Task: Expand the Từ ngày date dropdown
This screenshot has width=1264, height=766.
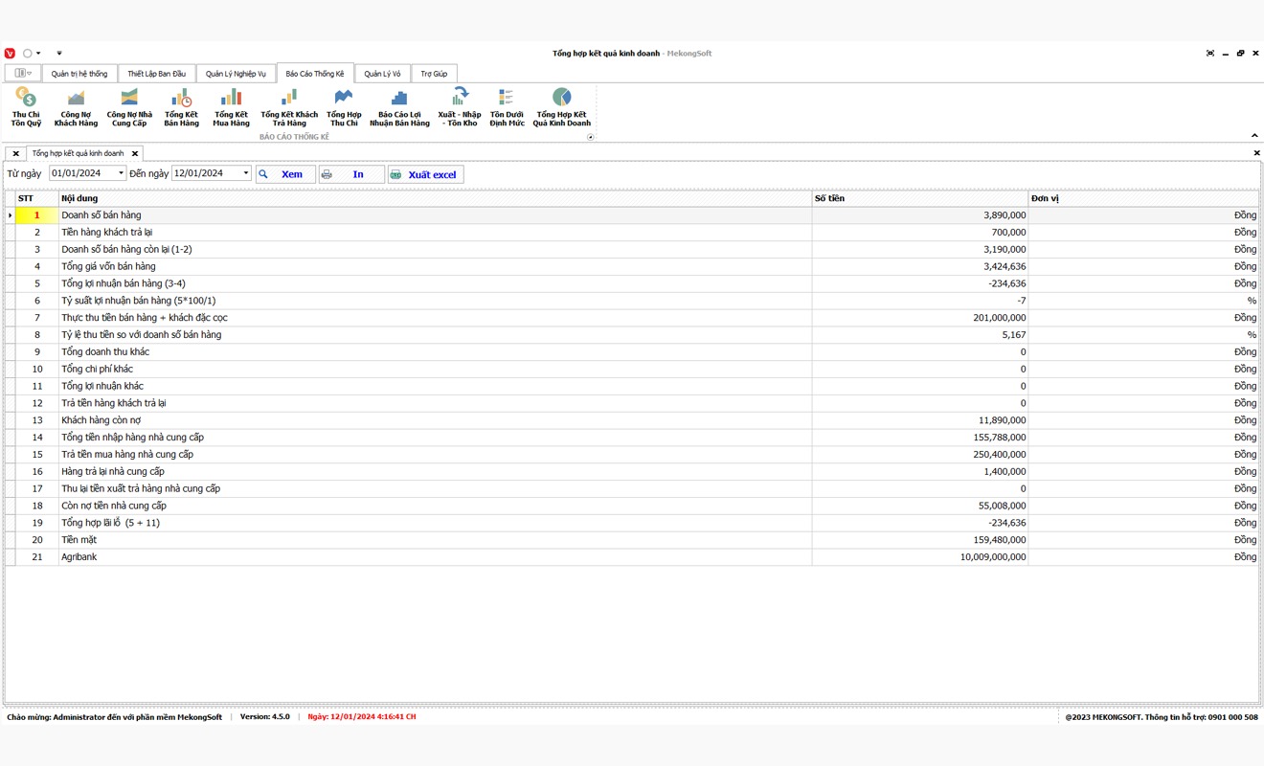Action: [121, 173]
